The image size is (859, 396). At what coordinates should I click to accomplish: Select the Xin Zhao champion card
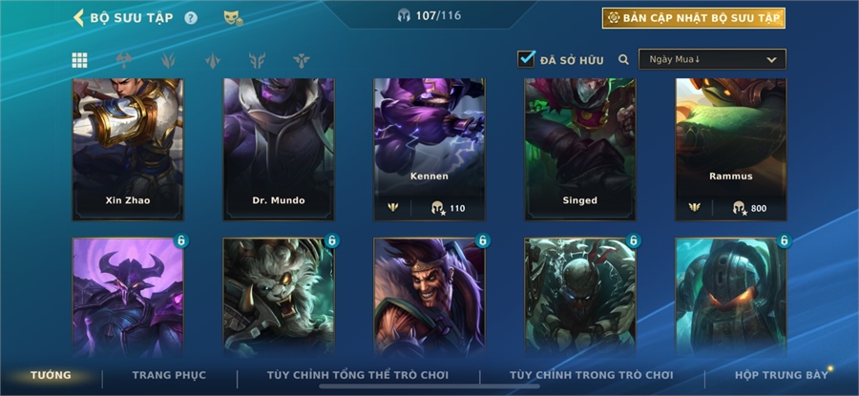[x=128, y=150]
